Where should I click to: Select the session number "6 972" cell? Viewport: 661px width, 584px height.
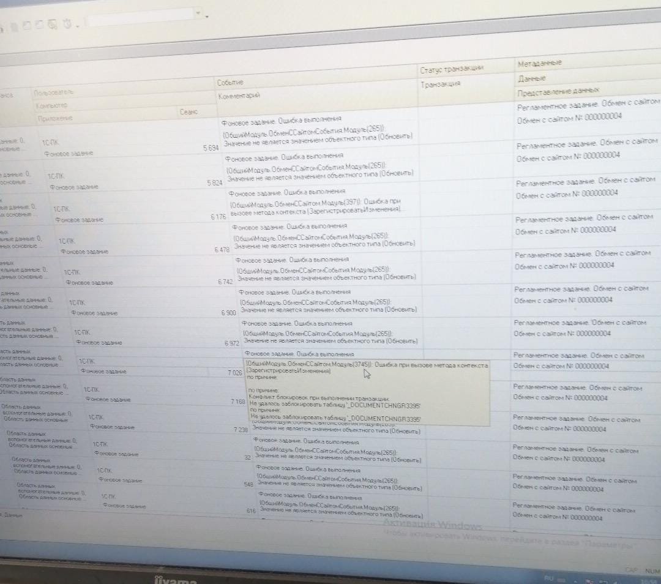tap(232, 343)
